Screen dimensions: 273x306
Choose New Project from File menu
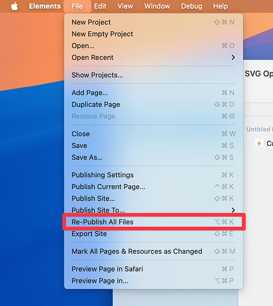pos(153,22)
